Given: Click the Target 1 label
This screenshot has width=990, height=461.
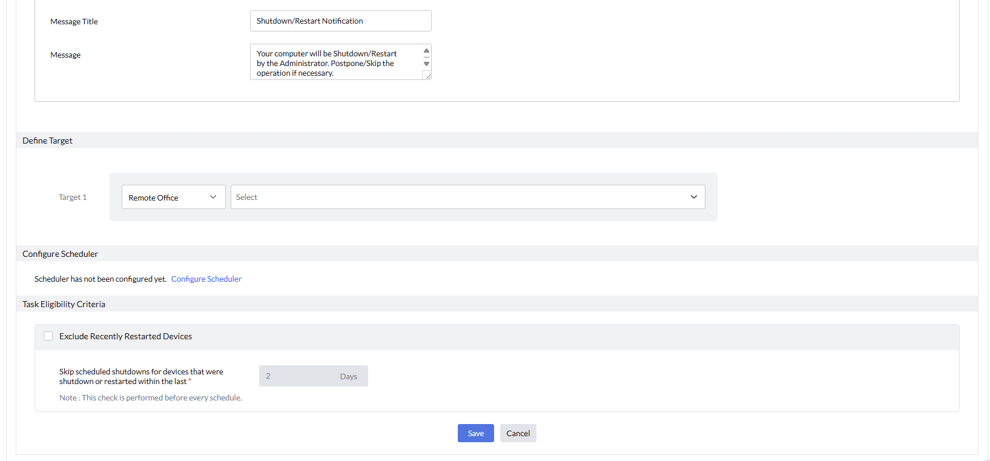Looking at the screenshot, I should (73, 197).
